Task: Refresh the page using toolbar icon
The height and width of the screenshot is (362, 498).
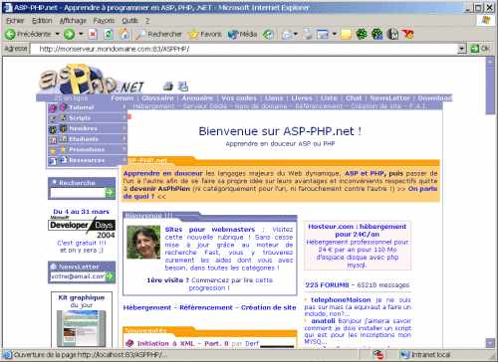Action: (x=109, y=34)
